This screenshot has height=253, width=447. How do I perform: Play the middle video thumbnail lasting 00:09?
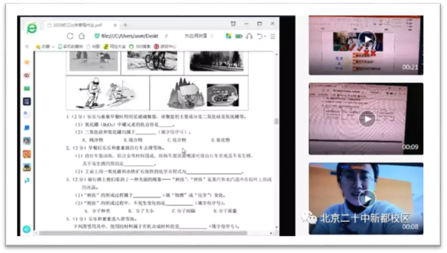tap(367, 119)
